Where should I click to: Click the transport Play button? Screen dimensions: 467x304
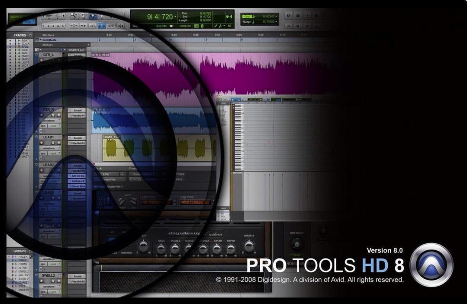click(307, 16)
